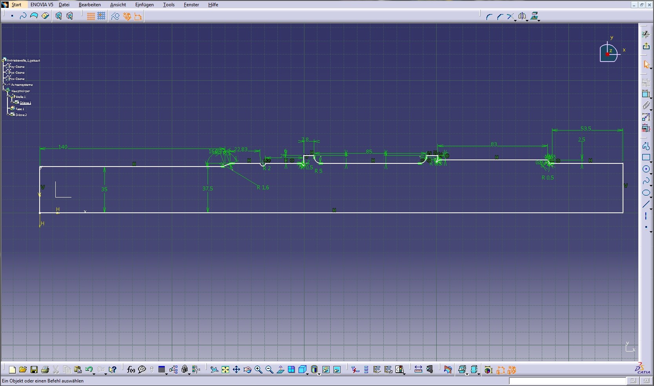Toggle Swap Visible Space
Image resolution: width=654 pixels, height=386 pixels.
pyautogui.click(x=337, y=370)
